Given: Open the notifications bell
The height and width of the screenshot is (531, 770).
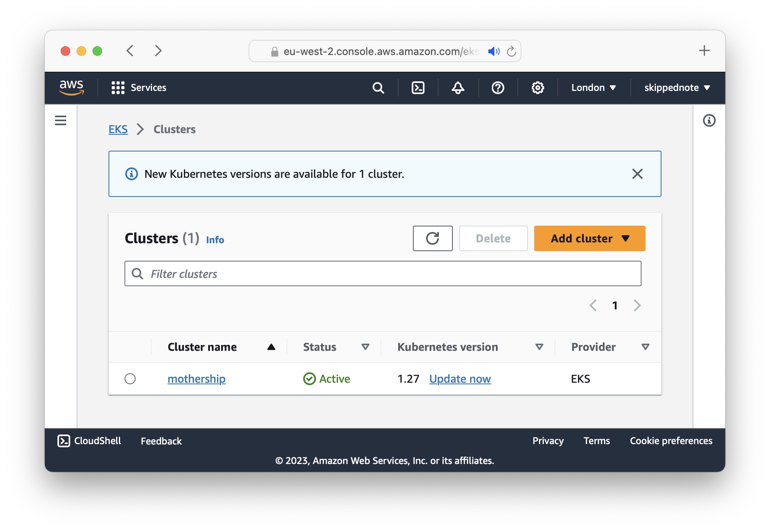Looking at the screenshot, I should click(x=458, y=88).
